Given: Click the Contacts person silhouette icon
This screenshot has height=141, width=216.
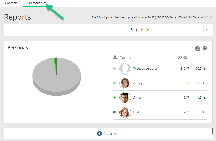Looking at the screenshot, I should pyautogui.click(x=115, y=57).
